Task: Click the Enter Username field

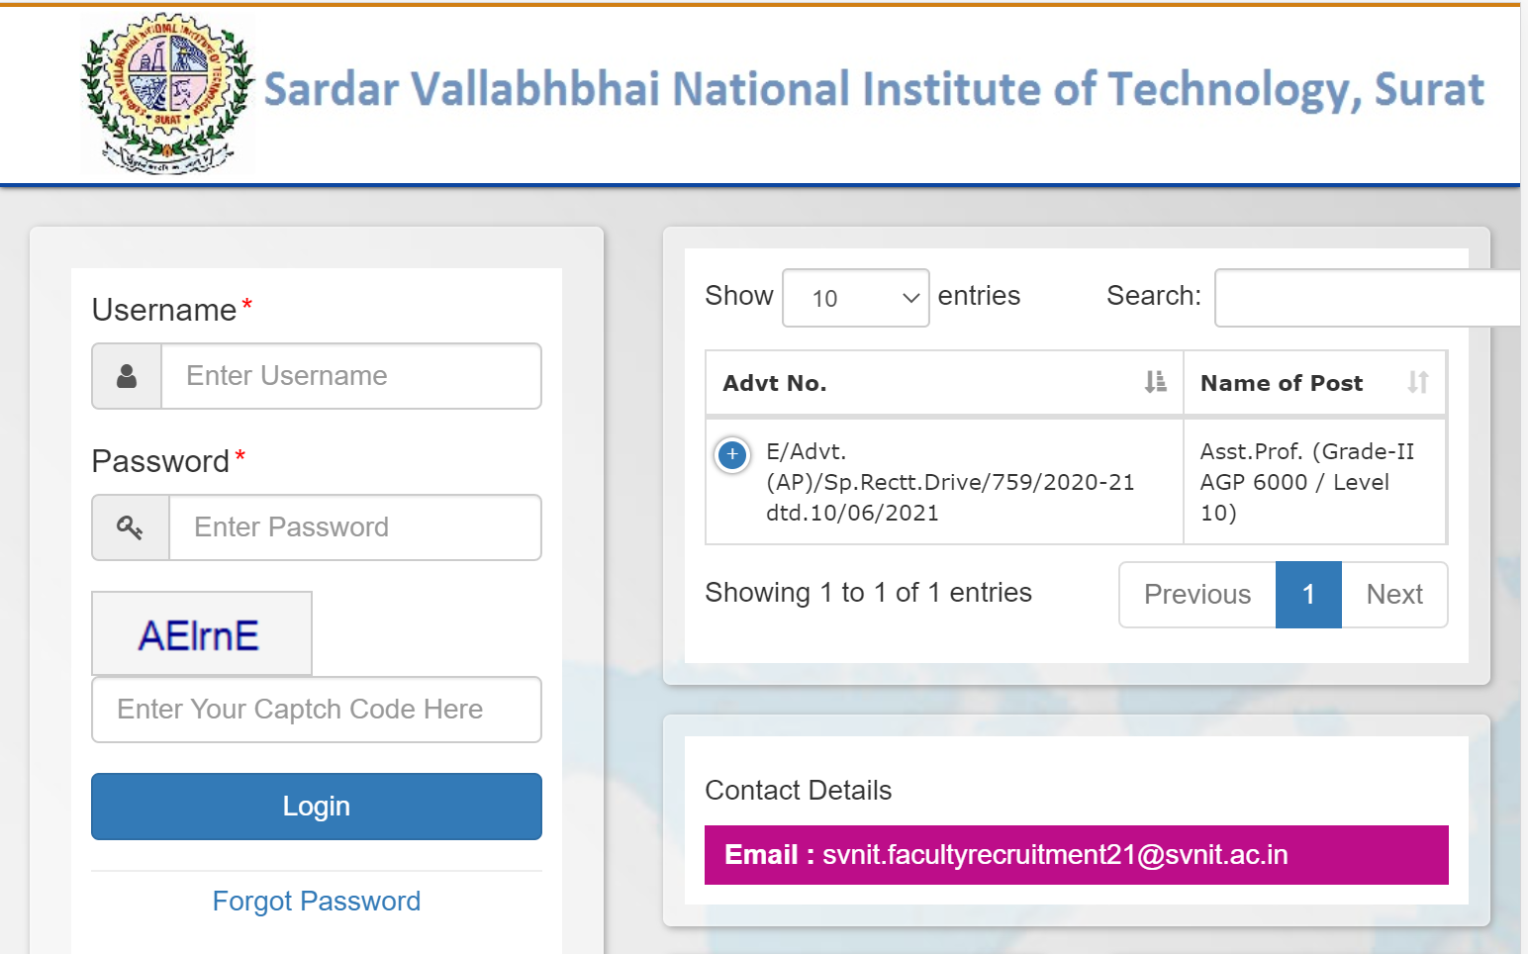Action: point(350,376)
